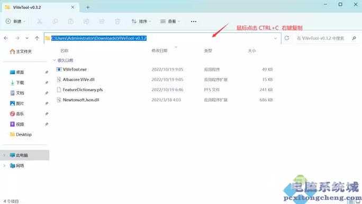Click the address bar path text
Screen dimensions: 362x204
pyautogui.click(x=99, y=38)
